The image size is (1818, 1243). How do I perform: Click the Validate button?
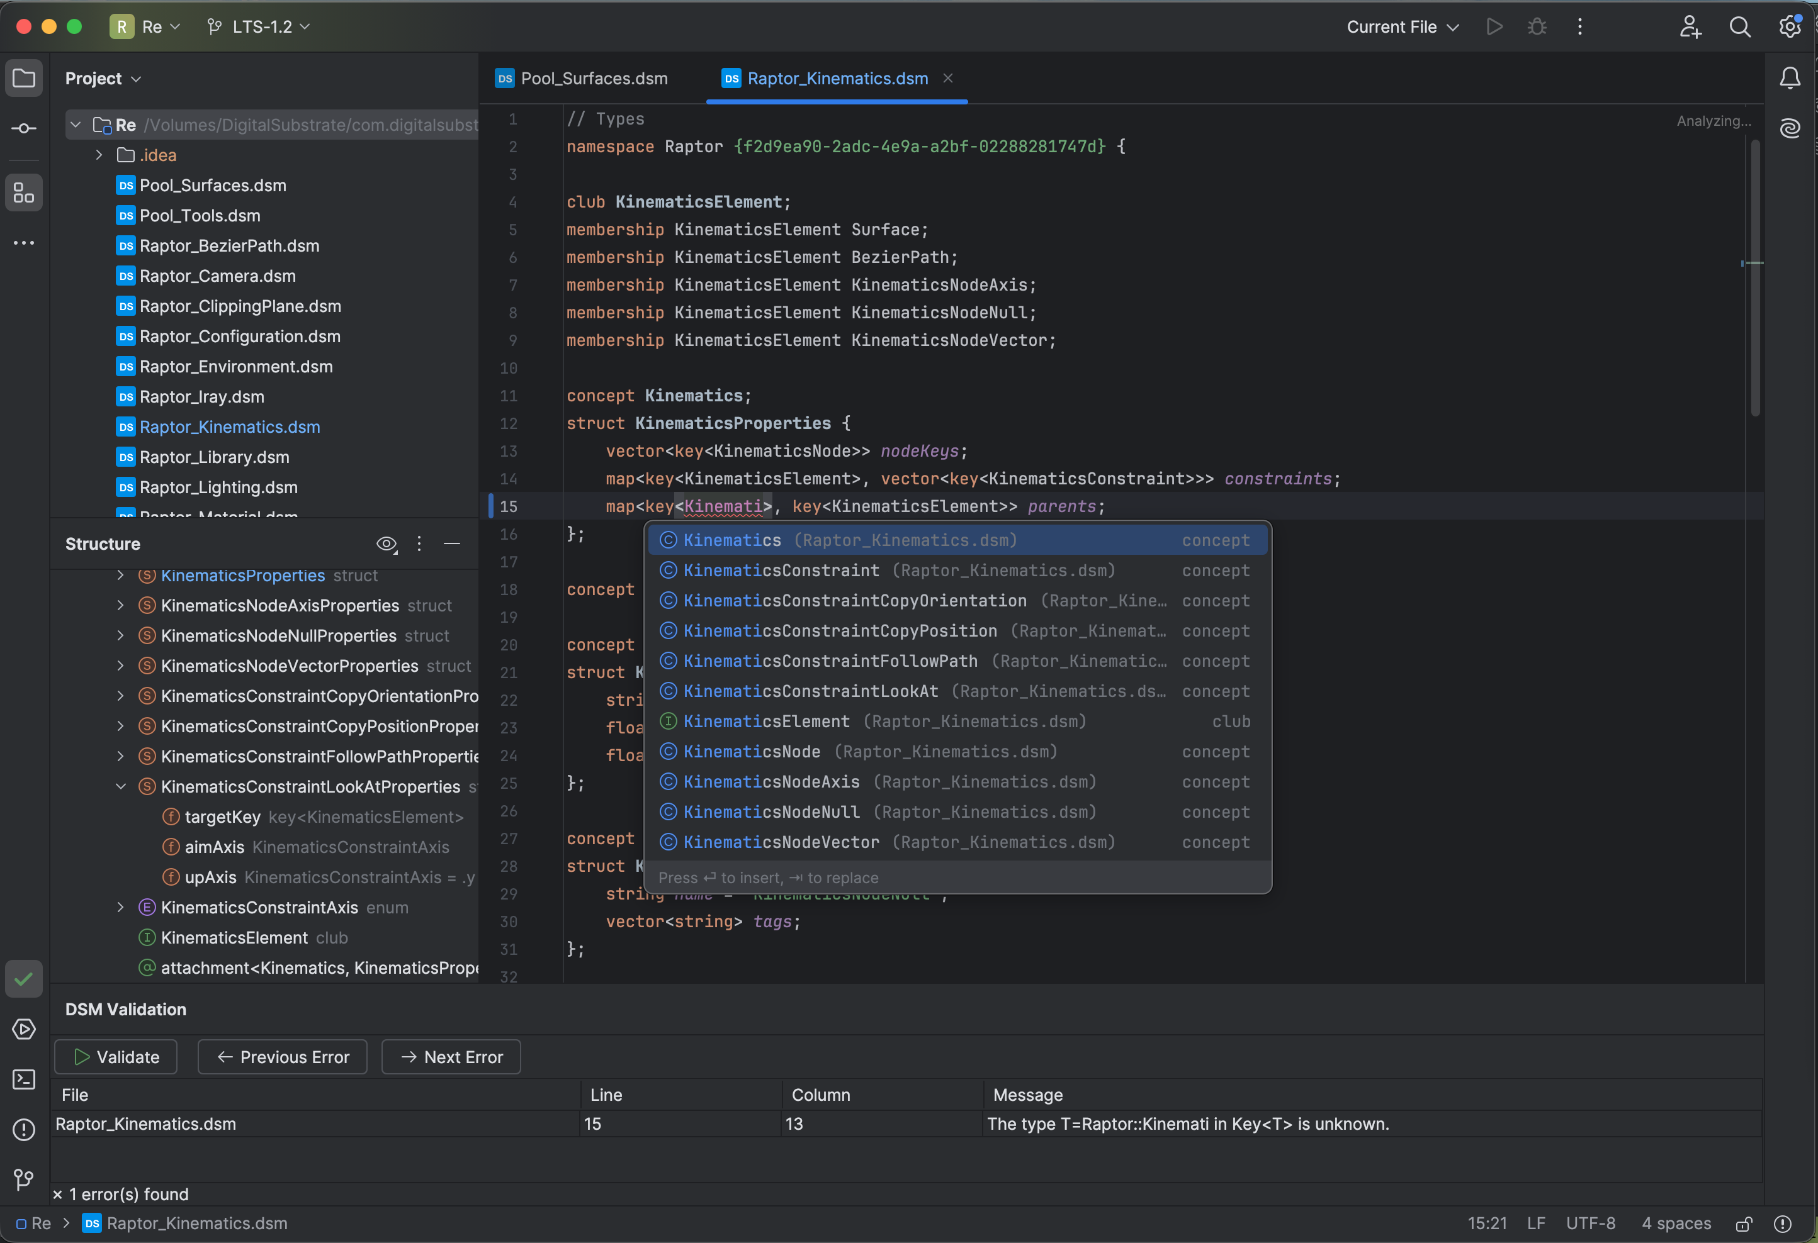(x=116, y=1057)
